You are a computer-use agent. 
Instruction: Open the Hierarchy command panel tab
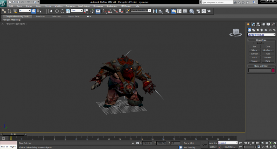(x=258, y=24)
